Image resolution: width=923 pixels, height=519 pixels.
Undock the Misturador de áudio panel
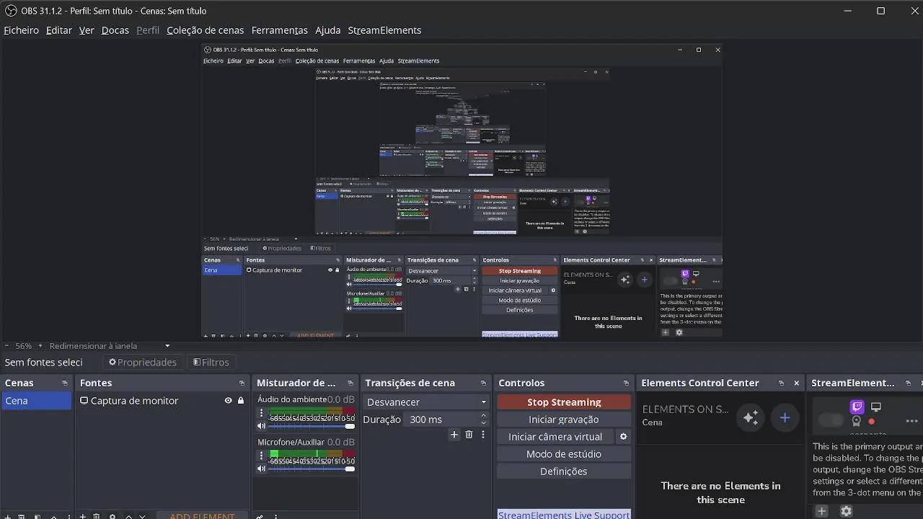350,383
